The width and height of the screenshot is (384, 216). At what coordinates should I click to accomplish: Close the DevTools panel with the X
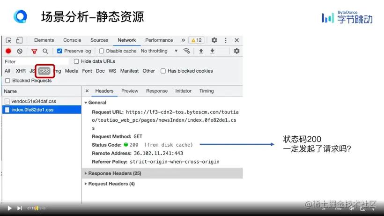236,40
